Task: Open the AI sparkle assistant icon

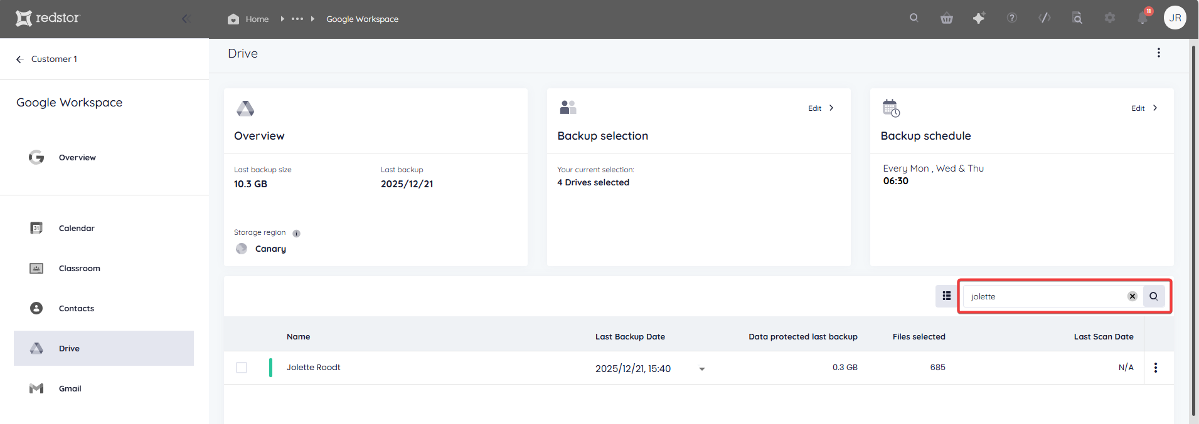Action: [x=979, y=18]
